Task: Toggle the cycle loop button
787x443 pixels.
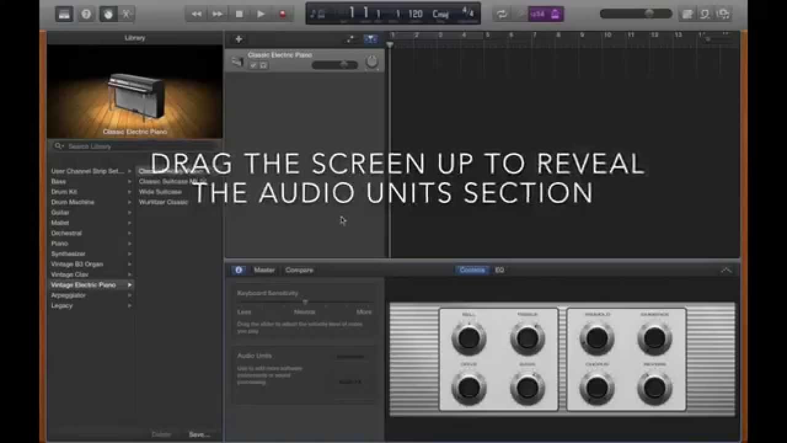Action: click(x=502, y=14)
